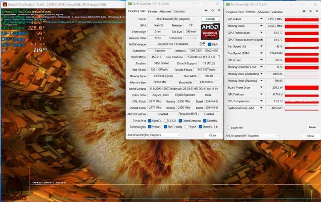Switch to the Validation tab in the Graphics Card GPU-Z window
The height and width of the screenshot is (202, 321).
coord(179,12)
